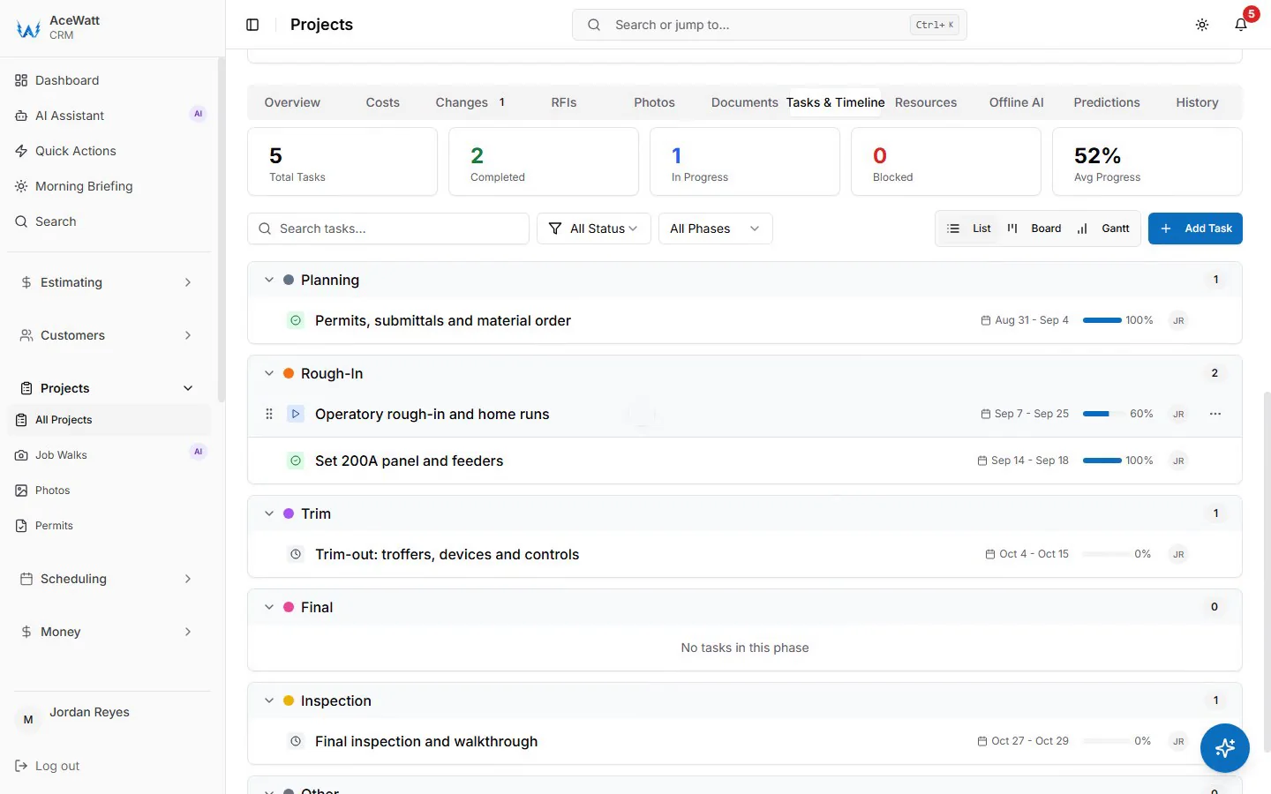The width and height of the screenshot is (1271, 794).
Task: Click drag handle on Operatory rough-in task
Action: point(269,414)
